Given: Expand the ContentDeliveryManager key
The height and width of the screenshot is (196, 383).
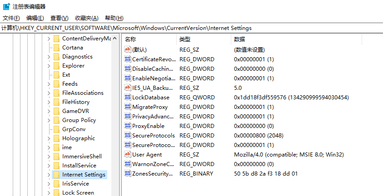Looking at the screenshot, I should click(x=49, y=39).
